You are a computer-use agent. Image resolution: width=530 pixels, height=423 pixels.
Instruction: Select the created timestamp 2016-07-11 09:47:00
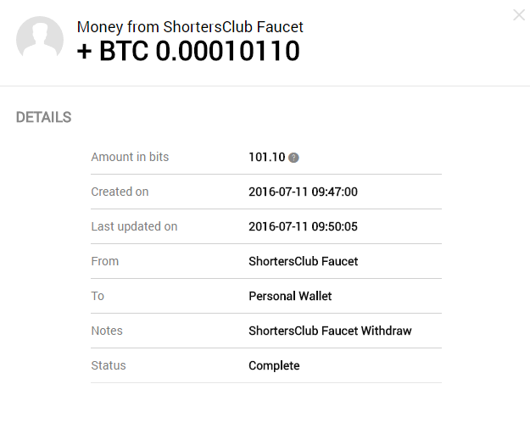point(303,192)
